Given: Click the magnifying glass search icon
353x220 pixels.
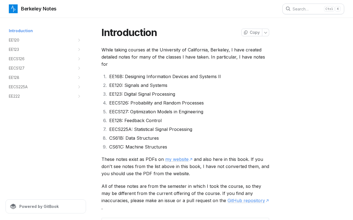Looking at the screenshot, I should point(288,9).
